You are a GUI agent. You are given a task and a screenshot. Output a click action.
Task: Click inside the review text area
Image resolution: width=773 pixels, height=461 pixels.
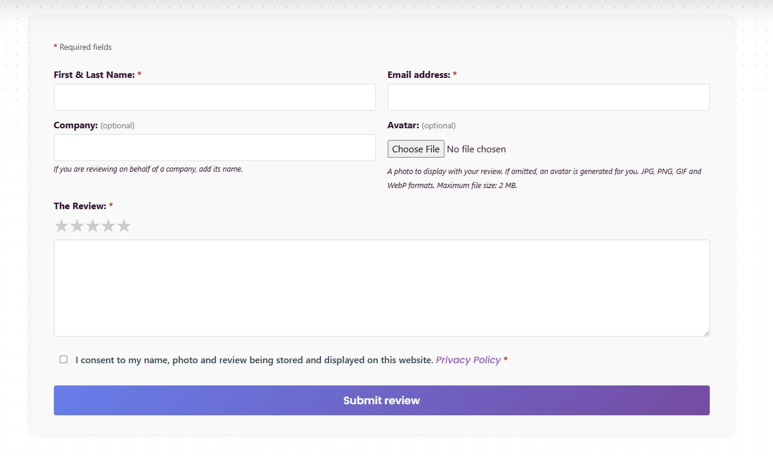[x=382, y=288]
